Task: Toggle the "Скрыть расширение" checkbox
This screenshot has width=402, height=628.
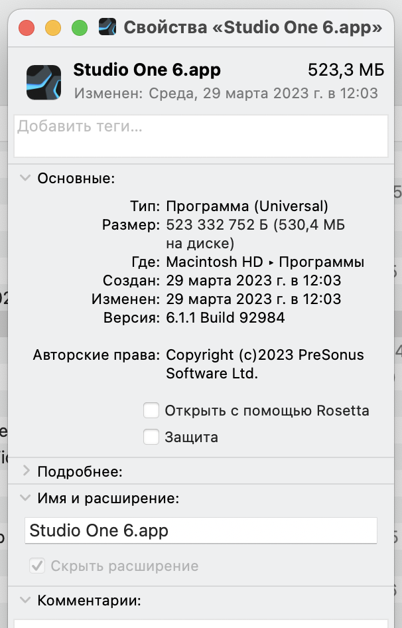Action: pyautogui.click(x=38, y=566)
